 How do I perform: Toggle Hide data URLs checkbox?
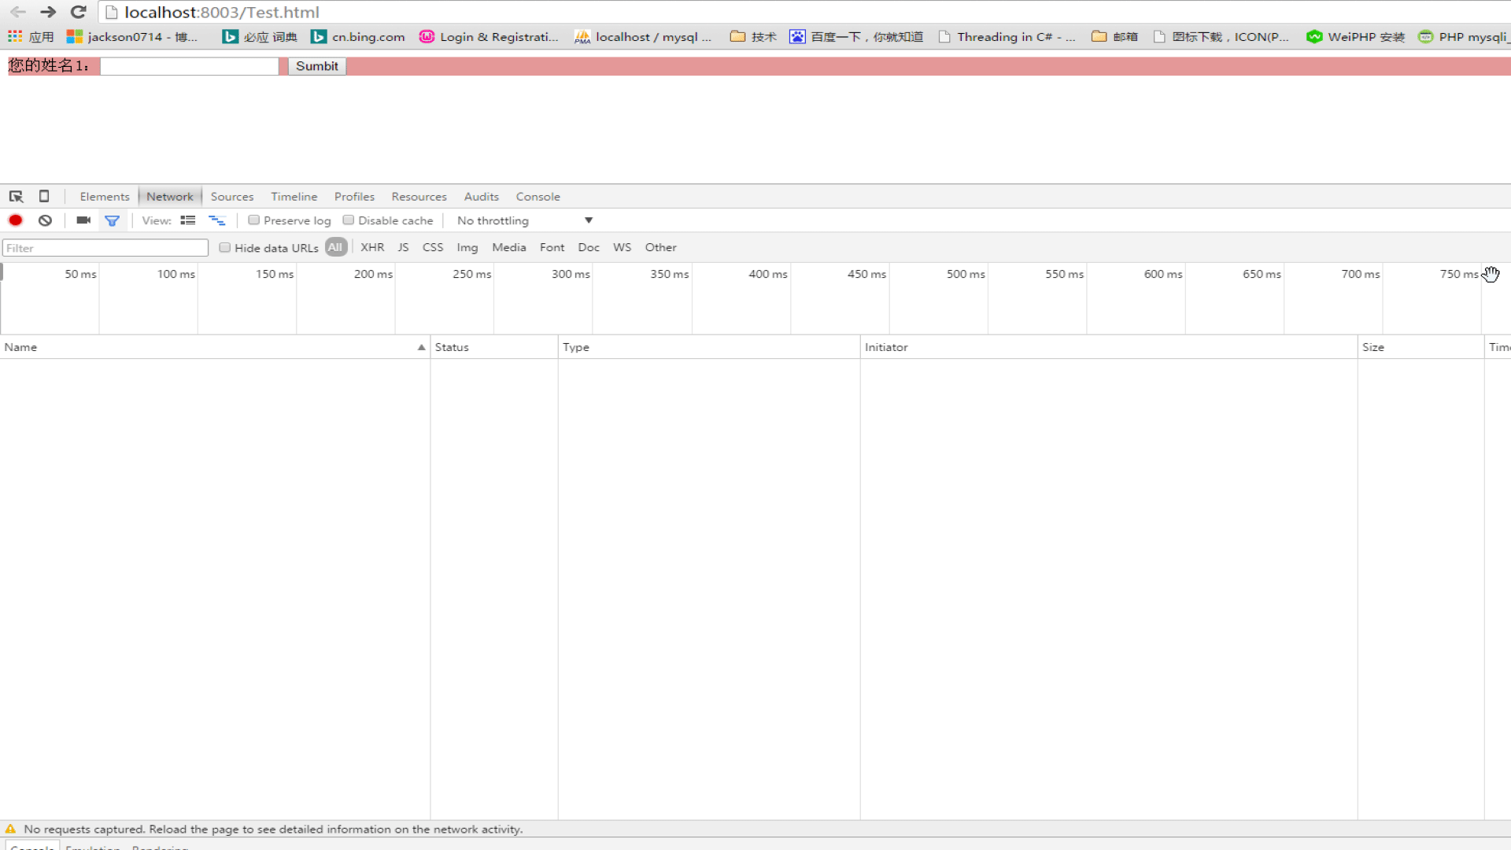pyautogui.click(x=224, y=247)
